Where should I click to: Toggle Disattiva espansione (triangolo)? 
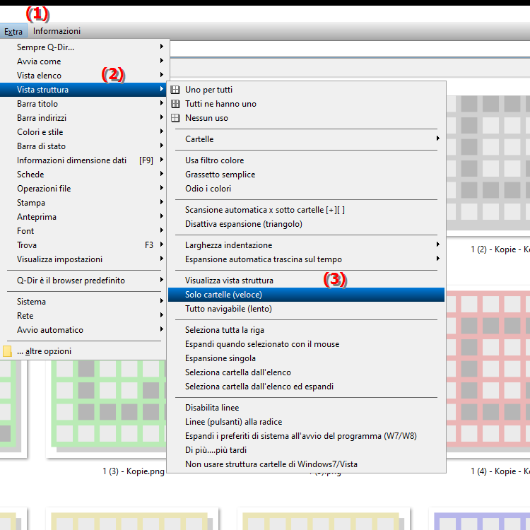(306, 224)
